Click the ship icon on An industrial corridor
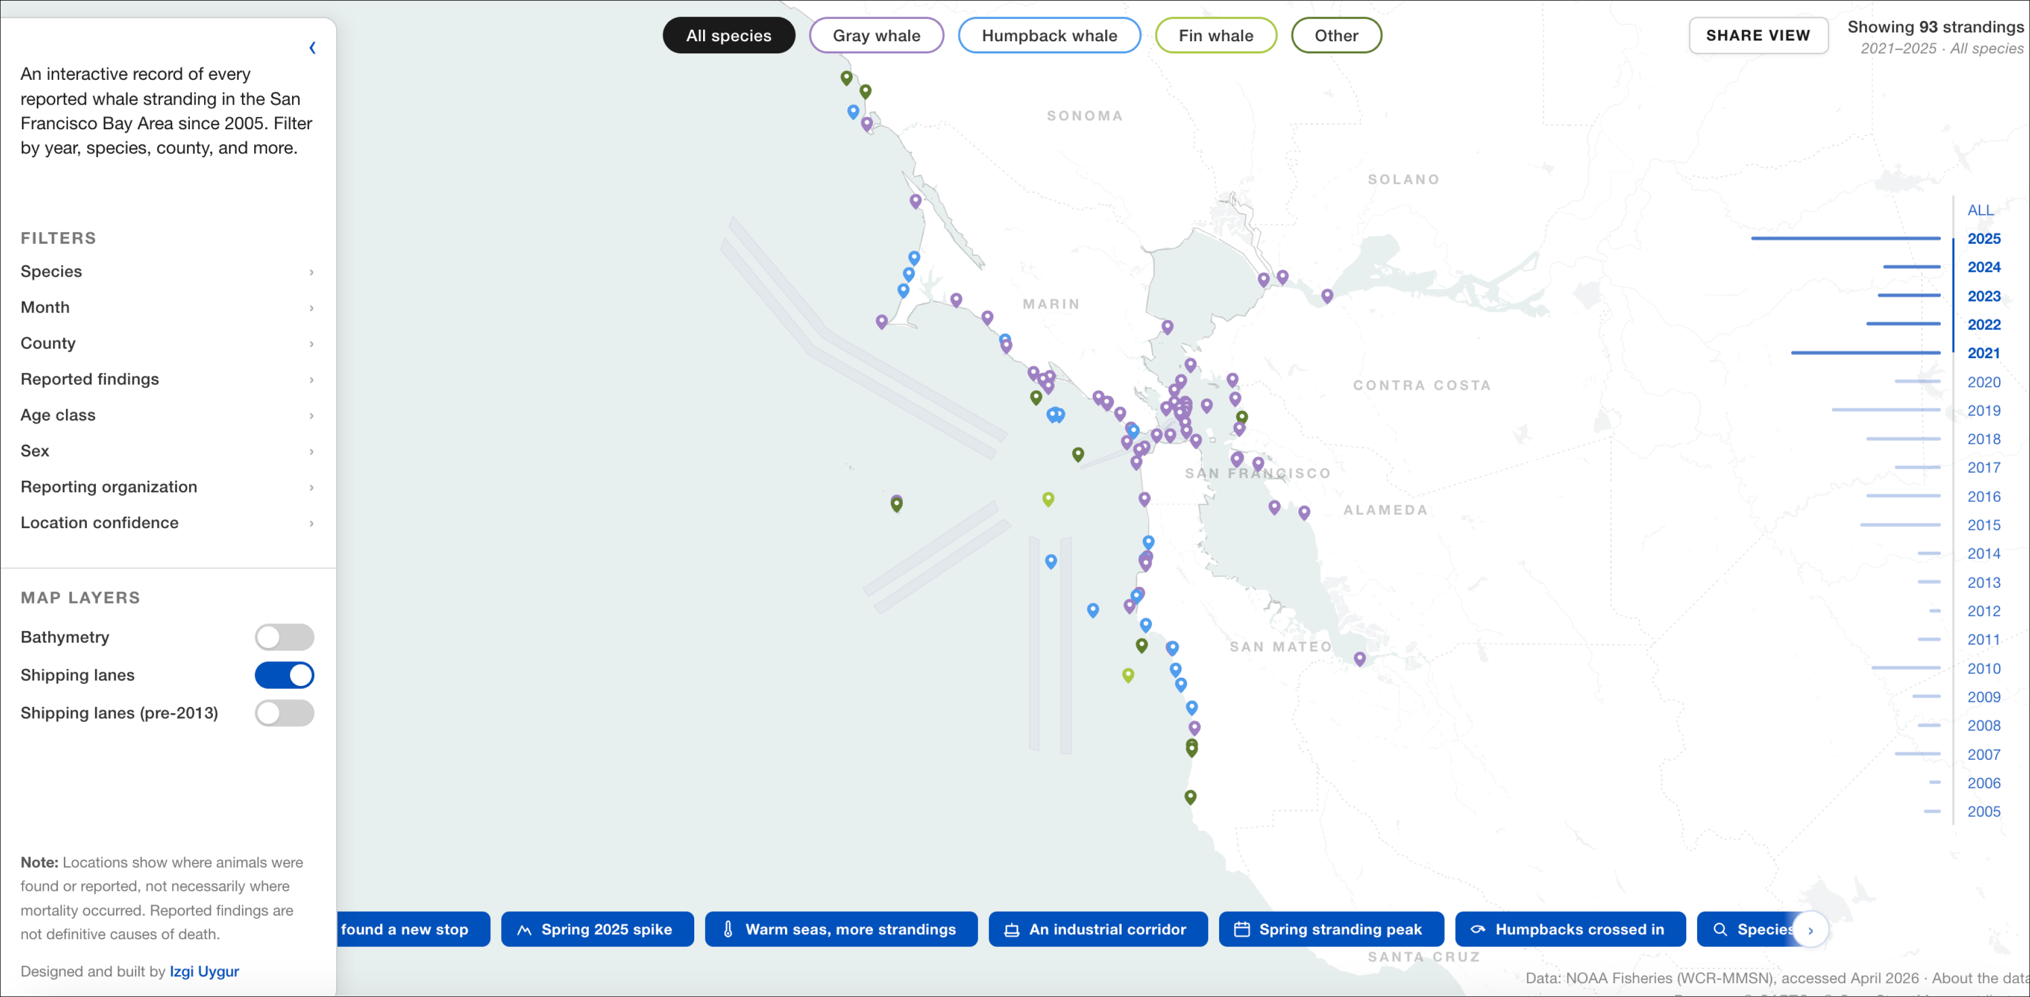The width and height of the screenshot is (2030, 997). click(1012, 930)
